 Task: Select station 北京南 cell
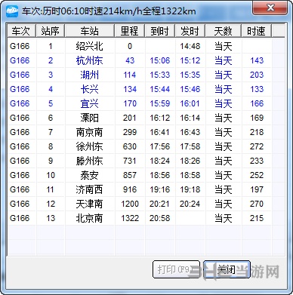click(90, 218)
